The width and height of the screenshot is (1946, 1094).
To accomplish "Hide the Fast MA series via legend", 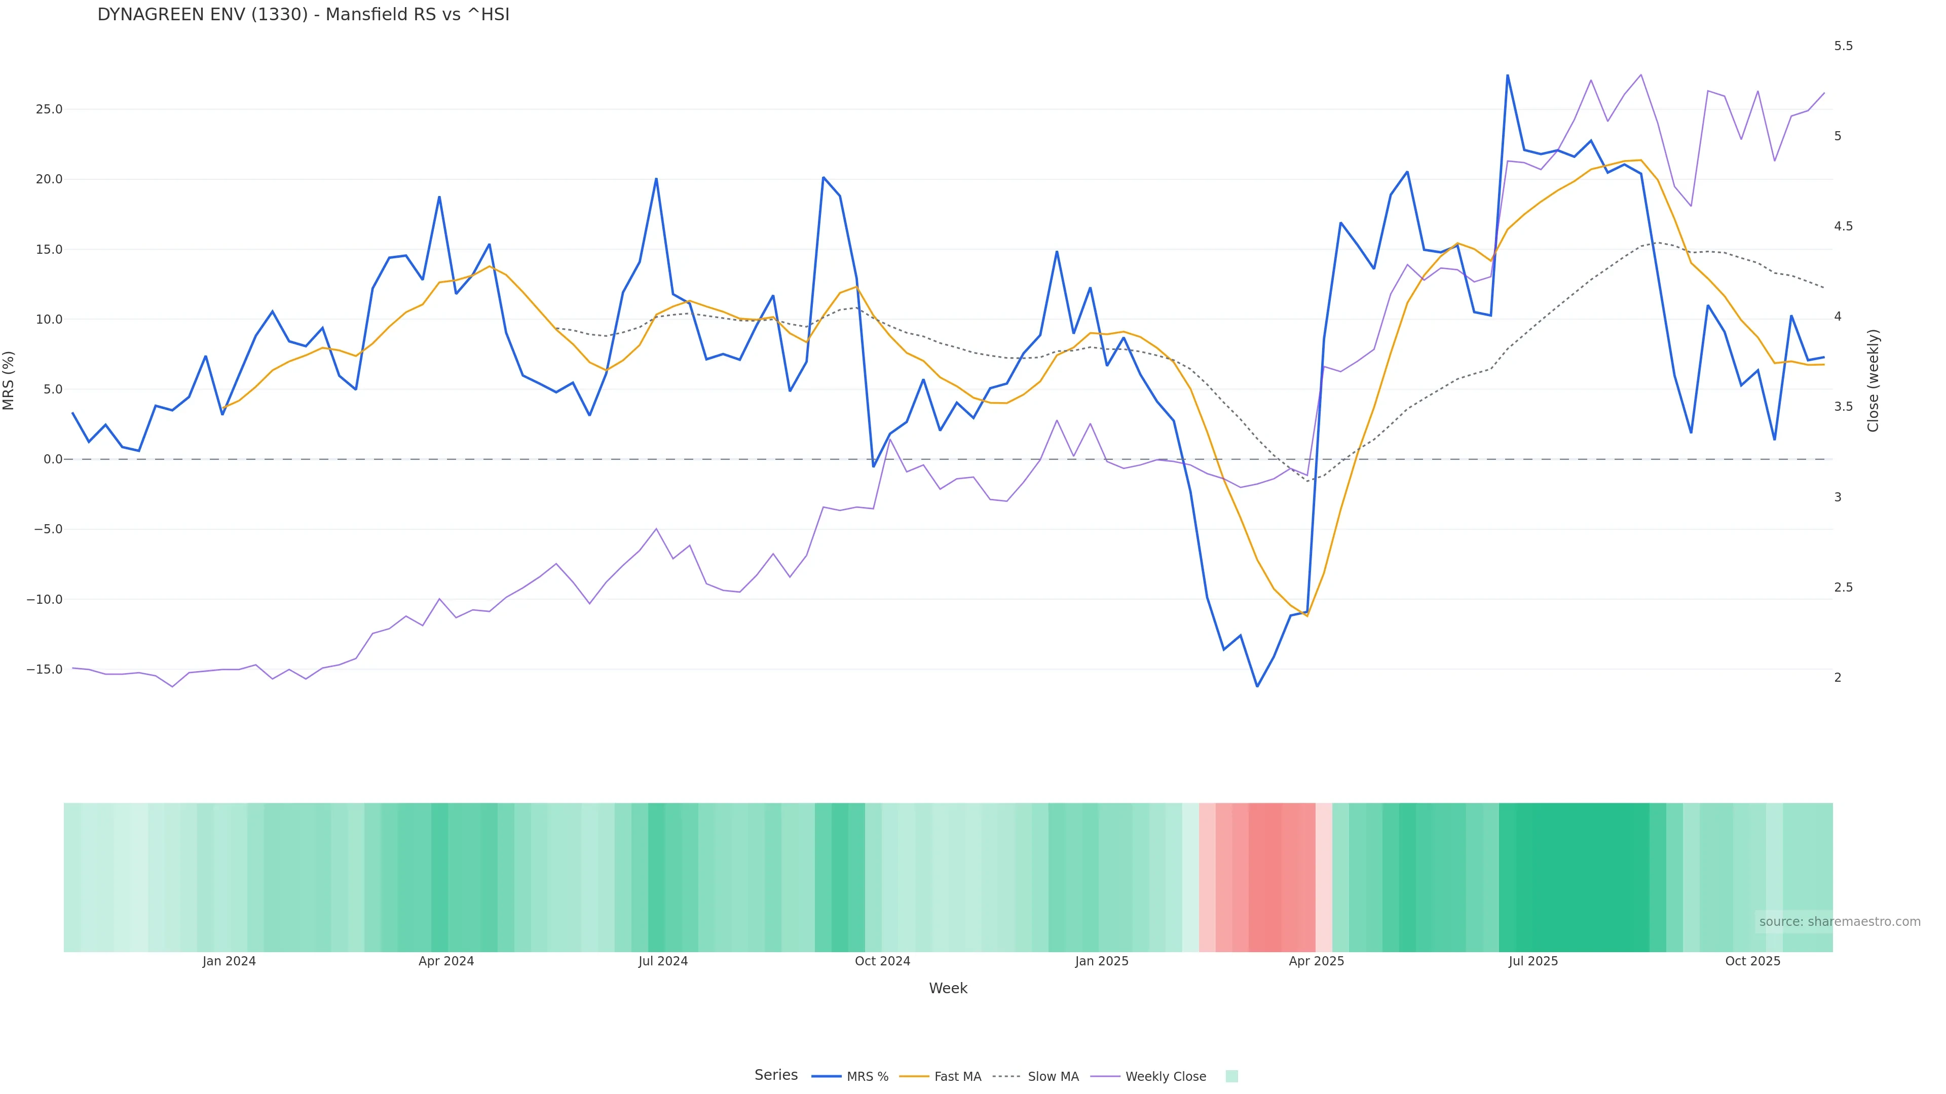I will [x=957, y=1077].
